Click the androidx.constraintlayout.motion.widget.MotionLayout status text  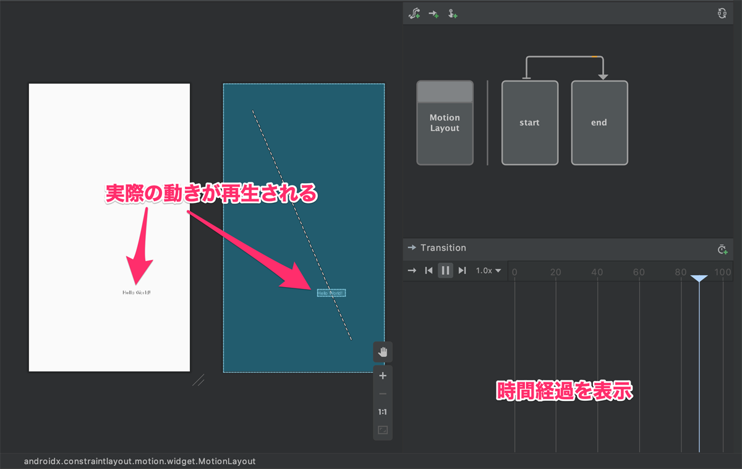tap(140, 461)
